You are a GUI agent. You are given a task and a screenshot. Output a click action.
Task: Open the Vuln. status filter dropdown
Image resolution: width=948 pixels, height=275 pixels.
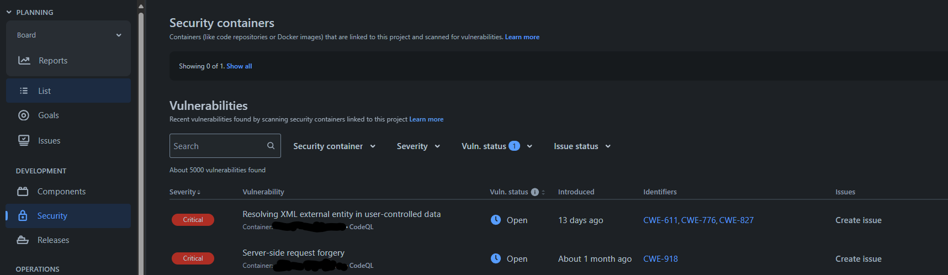tap(497, 146)
